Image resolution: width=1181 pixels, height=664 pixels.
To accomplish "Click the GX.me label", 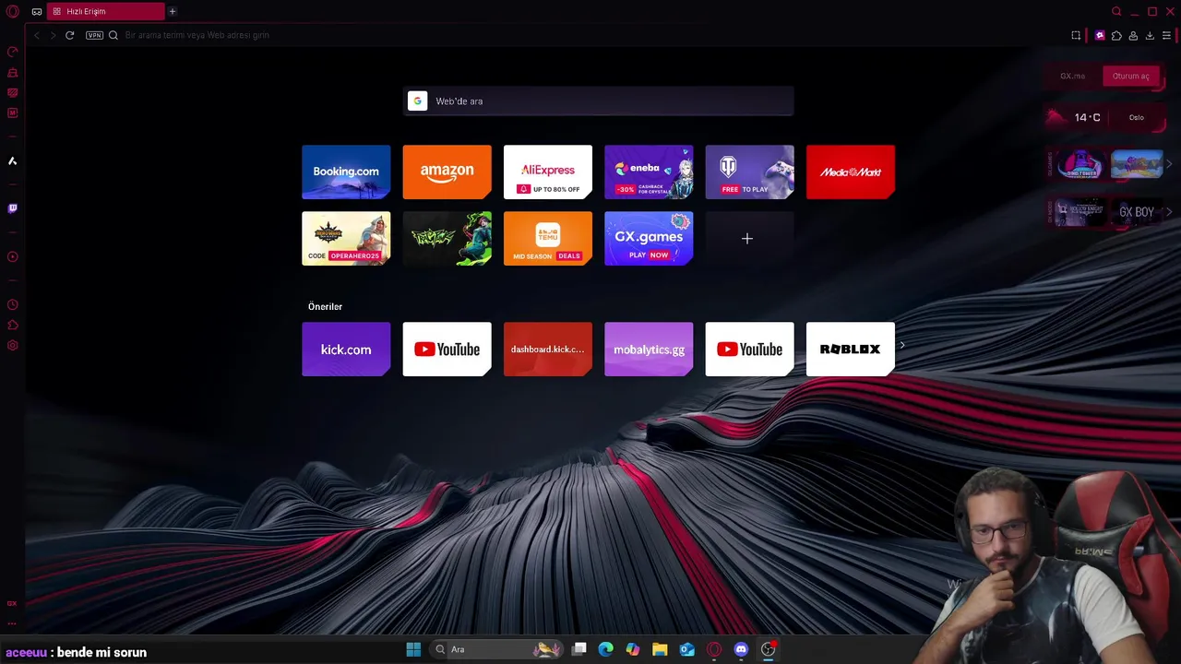I will click(1072, 77).
